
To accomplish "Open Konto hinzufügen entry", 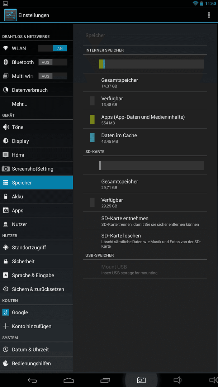I will point(37,326).
